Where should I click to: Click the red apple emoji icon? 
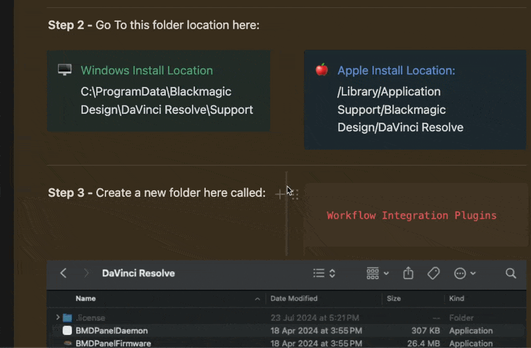tap(322, 70)
